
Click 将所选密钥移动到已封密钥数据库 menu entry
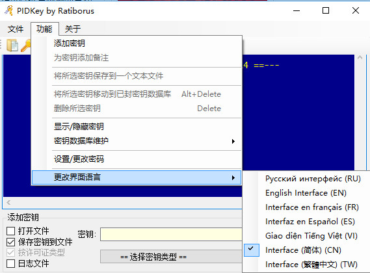pos(137,94)
